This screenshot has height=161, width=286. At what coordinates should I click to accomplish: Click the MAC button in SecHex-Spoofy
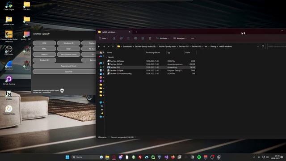click(x=44, y=49)
